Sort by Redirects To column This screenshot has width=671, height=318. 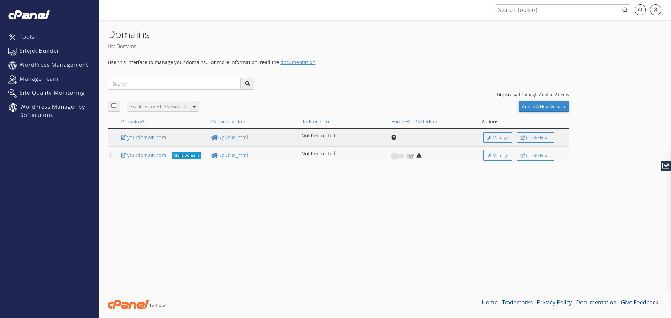tap(315, 122)
